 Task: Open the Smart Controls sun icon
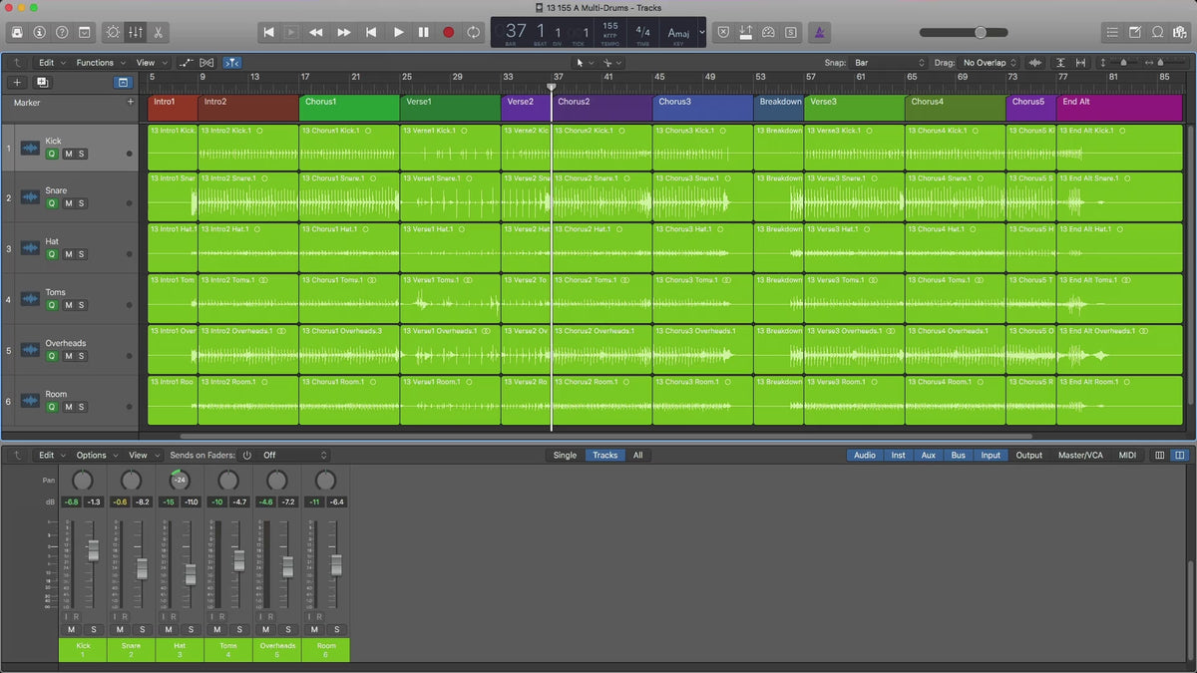coord(113,32)
